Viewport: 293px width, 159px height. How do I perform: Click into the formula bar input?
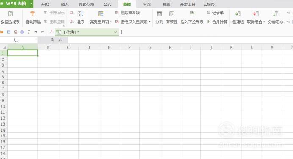[180, 40]
